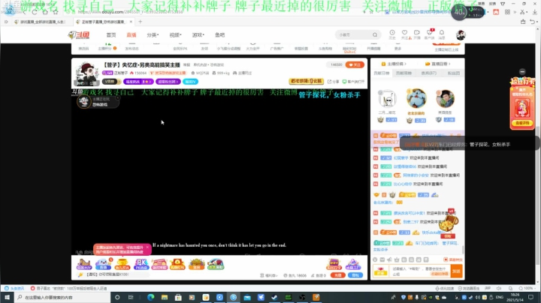Image resolution: width=541 pixels, height=303 pixels.
Task: Open the purple crystal activity icon
Action: click(353, 265)
